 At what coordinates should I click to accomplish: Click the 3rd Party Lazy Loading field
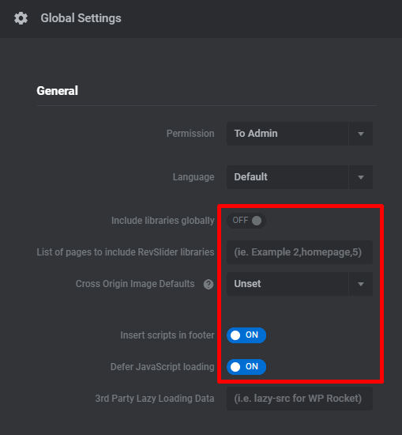point(300,399)
